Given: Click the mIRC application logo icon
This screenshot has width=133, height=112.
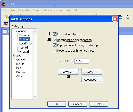Looking at the screenshot, I should (3, 5).
